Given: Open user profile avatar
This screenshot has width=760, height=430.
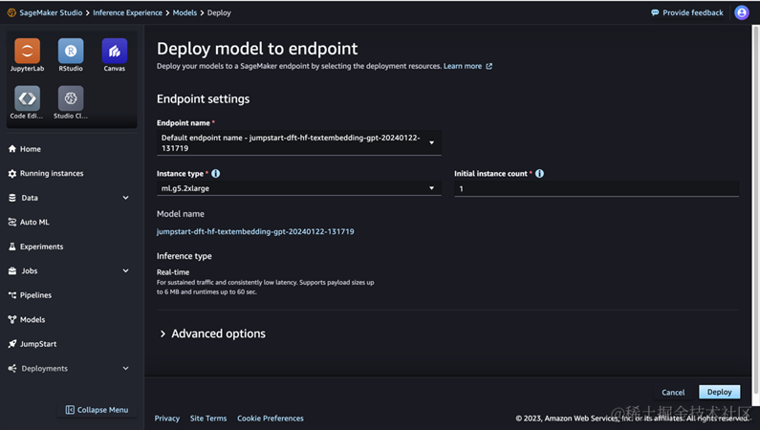Looking at the screenshot, I should pyautogui.click(x=742, y=12).
